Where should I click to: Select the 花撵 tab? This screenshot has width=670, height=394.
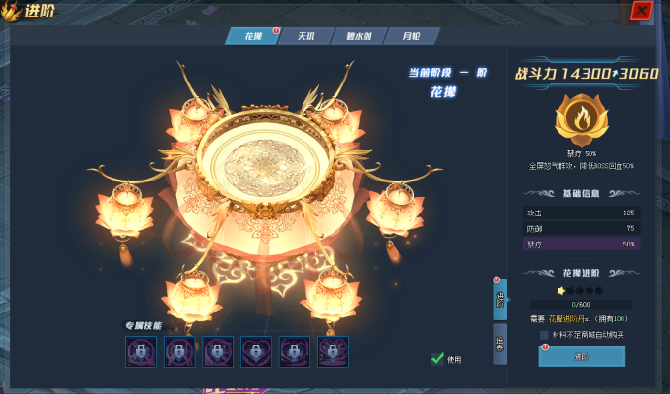pos(253,36)
